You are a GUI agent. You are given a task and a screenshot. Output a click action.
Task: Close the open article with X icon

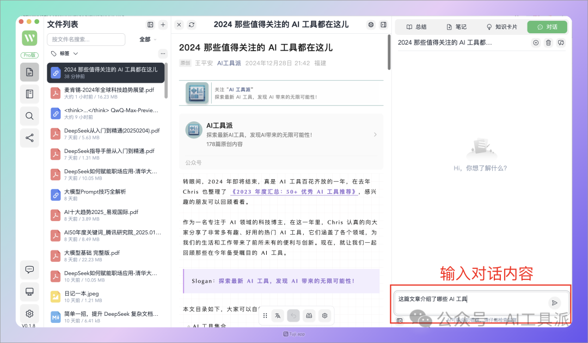[179, 24]
